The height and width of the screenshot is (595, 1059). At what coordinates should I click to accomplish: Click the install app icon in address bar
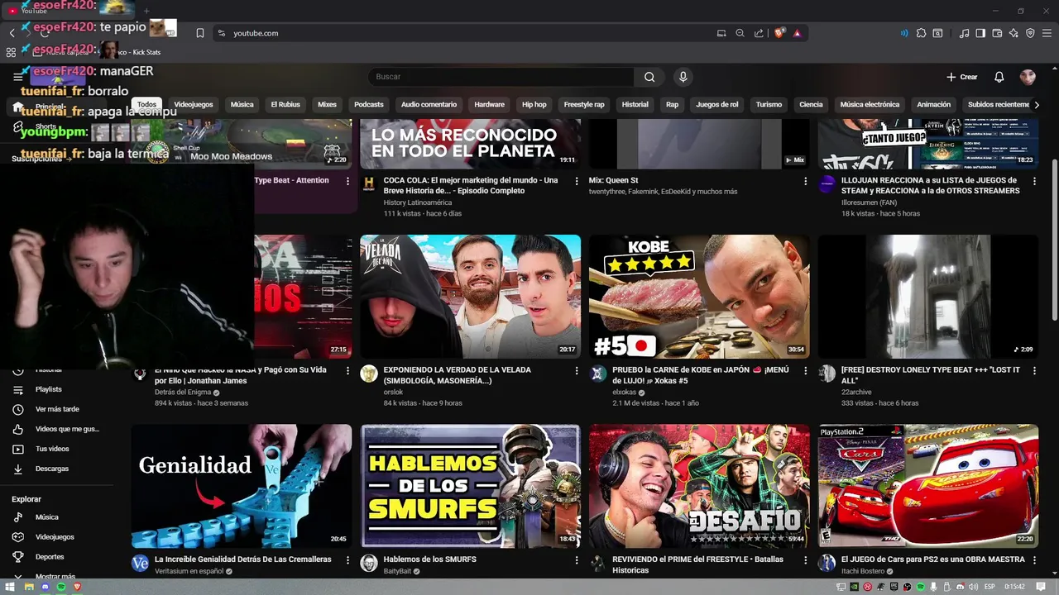[721, 33]
